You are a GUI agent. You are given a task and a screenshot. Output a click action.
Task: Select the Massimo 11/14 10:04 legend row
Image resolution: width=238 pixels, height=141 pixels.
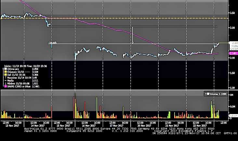click(21, 77)
